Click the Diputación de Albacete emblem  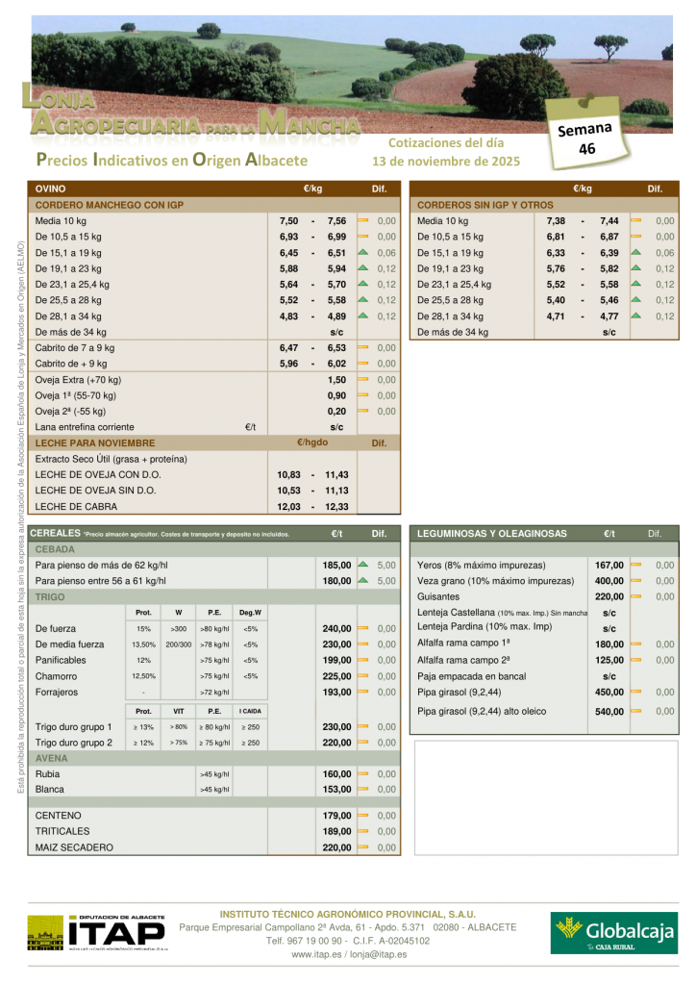point(45,933)
